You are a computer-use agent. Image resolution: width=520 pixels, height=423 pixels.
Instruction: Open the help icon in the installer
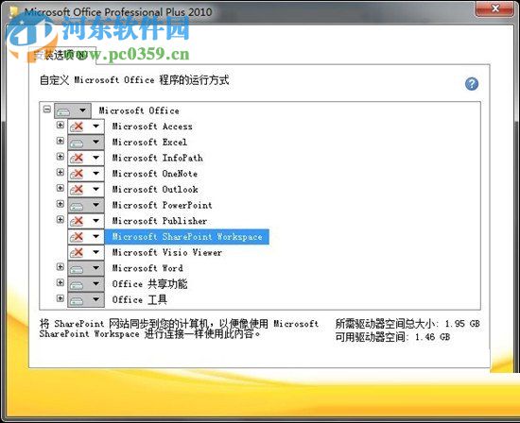[x=471, y=84]
